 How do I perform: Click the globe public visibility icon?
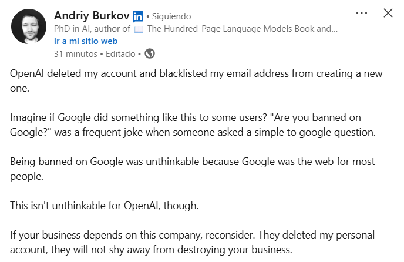pyautogui.click(x=150, y=53)
